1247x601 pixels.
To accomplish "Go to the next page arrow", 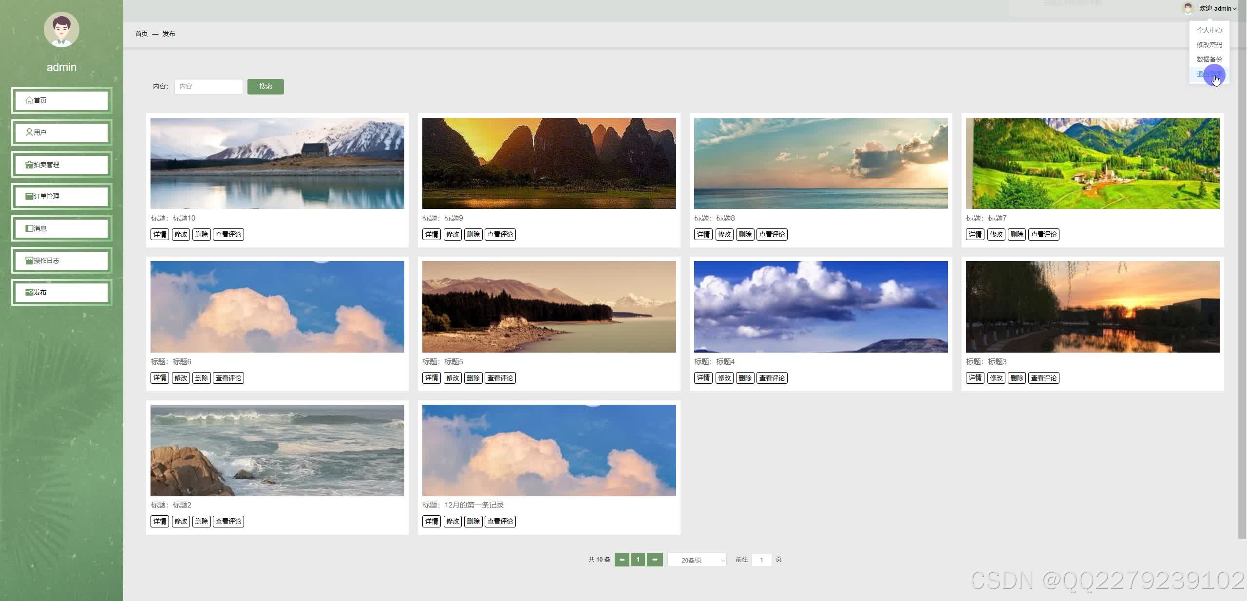I will click(655, 560).
